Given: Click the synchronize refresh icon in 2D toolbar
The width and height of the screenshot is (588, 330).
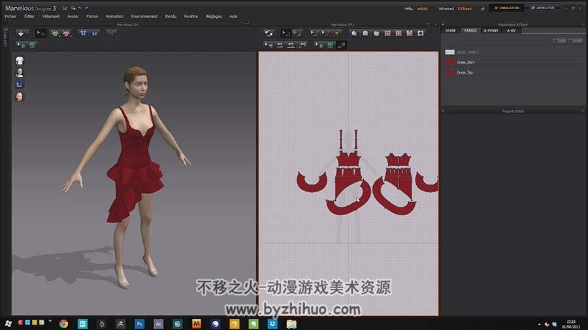Looking at the screenshot, I should tap(269, 33).
